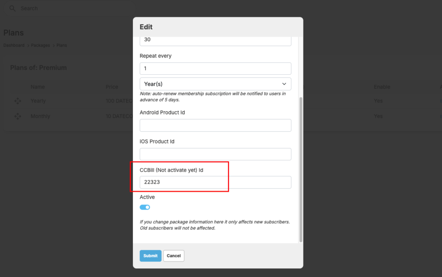Click the Repeat every input field

[215, 68]
